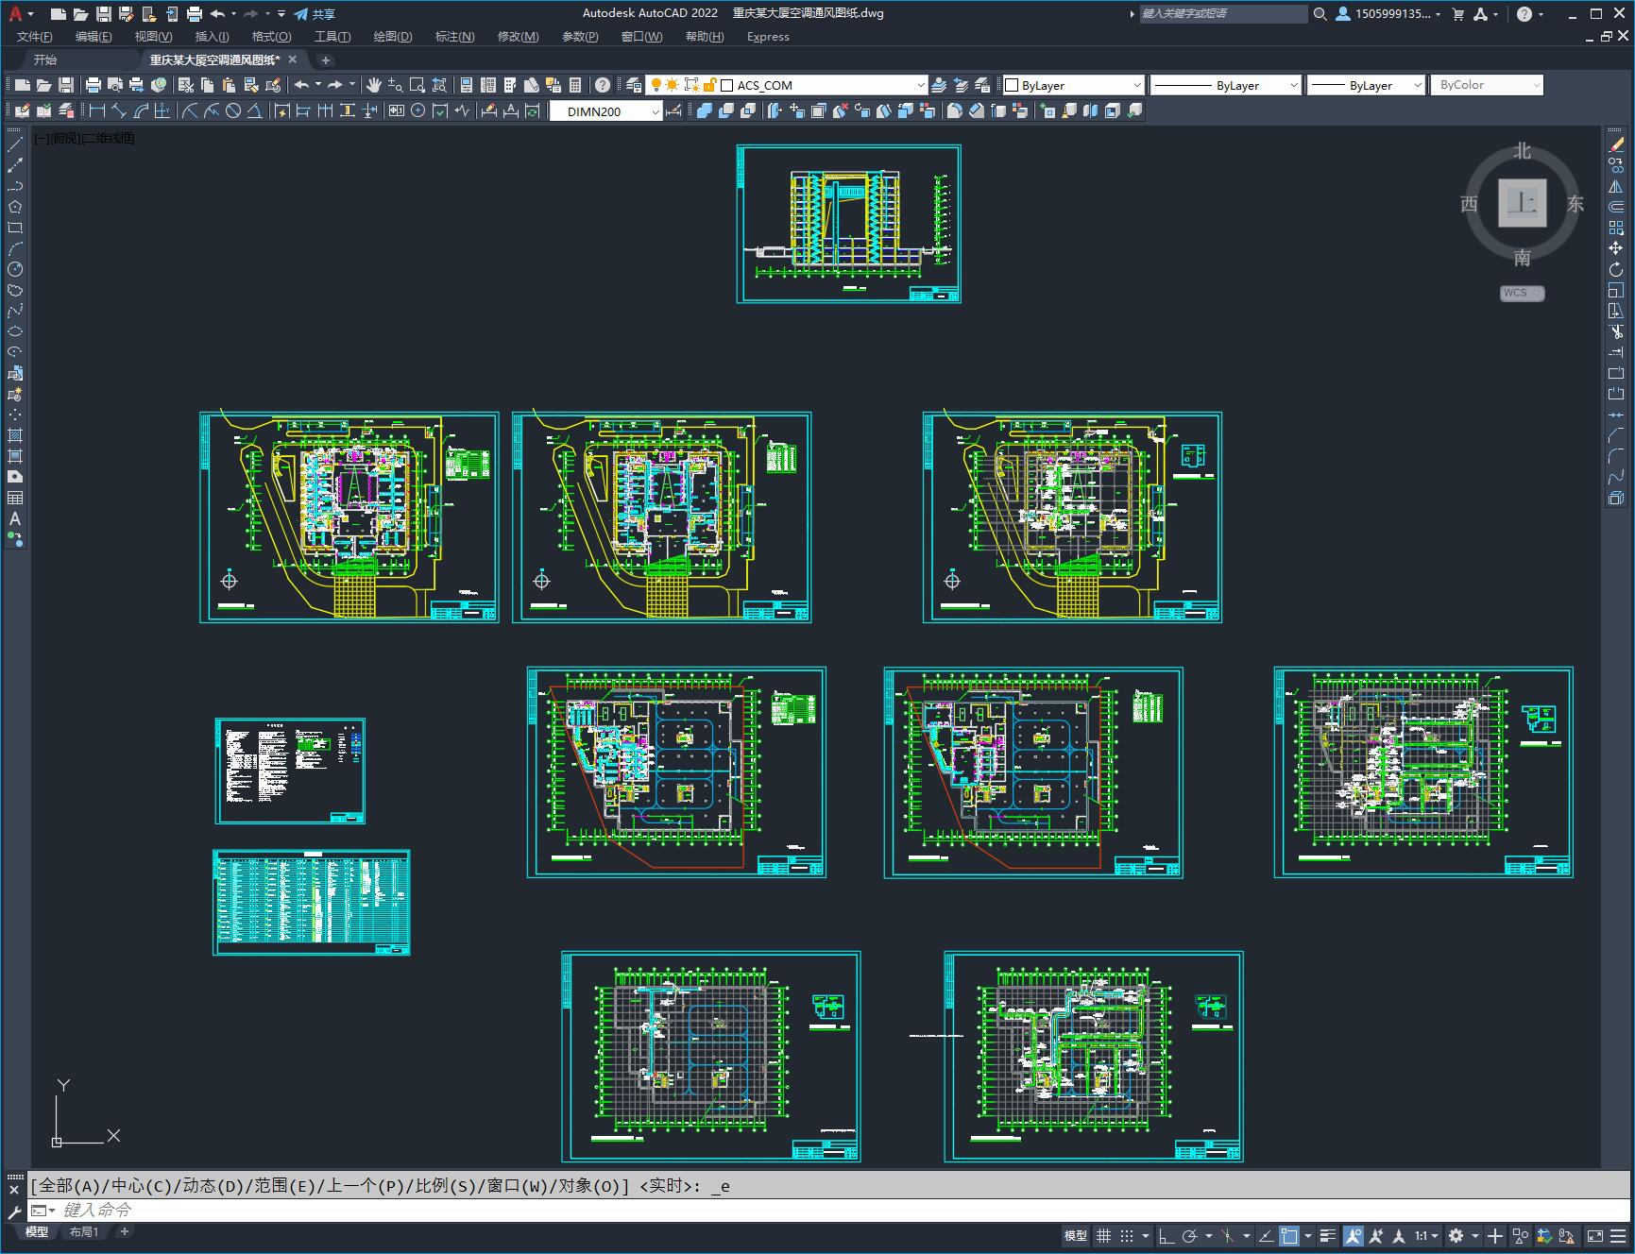
Task: Open the workspace switching gear icon
Action: pos(1456,1235)
